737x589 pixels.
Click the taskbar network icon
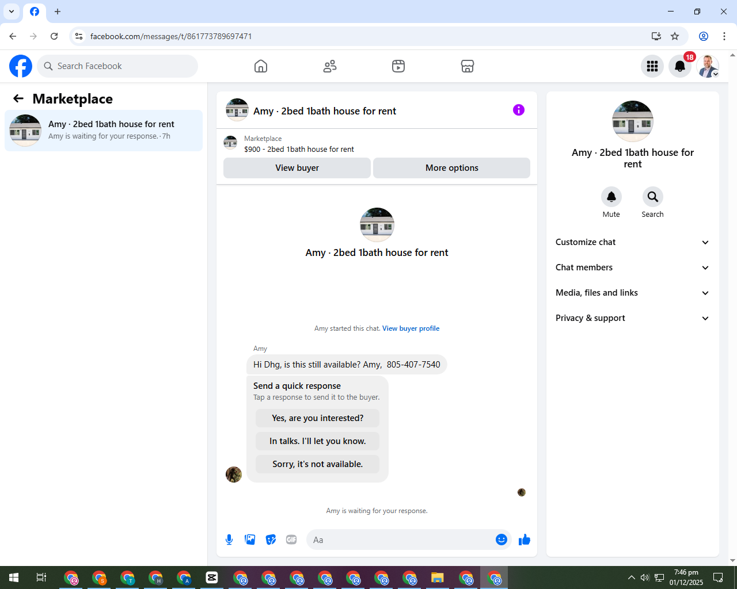659,577
